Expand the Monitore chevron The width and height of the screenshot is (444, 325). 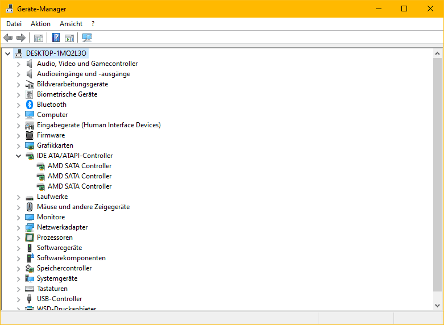pos(18,218)
